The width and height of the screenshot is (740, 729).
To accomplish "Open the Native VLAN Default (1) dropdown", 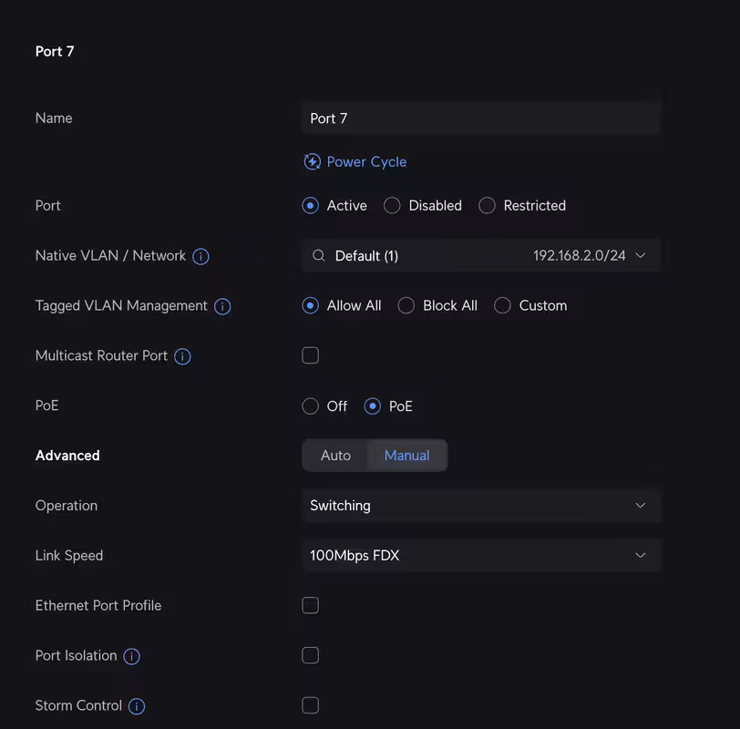I will [x=481, y=256].
